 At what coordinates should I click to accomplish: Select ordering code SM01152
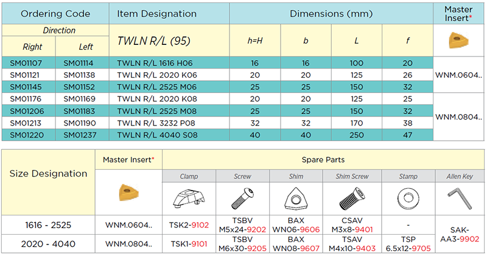tap(79, 87)
